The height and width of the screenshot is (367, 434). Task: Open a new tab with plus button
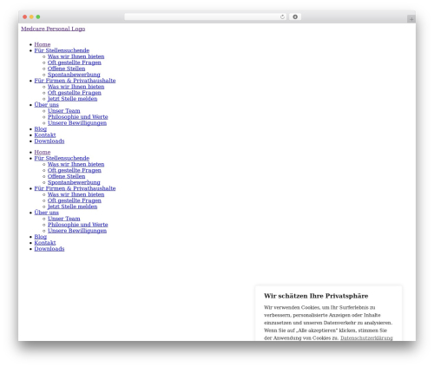pos(411,19)
